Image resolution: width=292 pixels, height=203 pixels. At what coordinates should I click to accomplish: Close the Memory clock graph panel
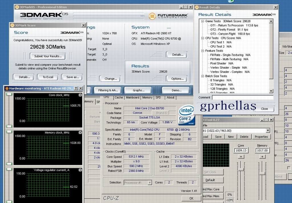tap(80, 132)
